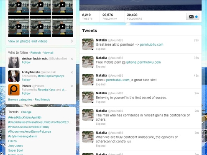Open the avatar on the 'When we are truly confident' tweet
Image resolution: width=207 pixels, height=155 pixels.
[x=88, y=137]
